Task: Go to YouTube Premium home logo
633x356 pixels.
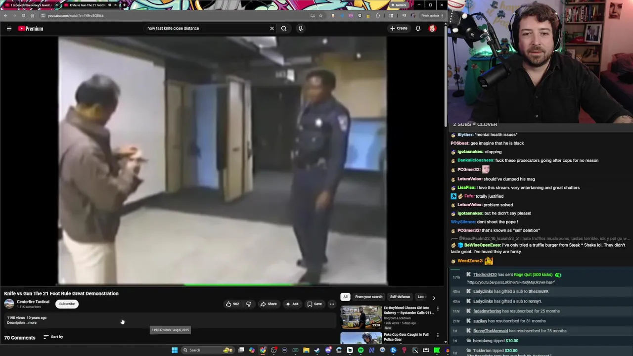Action: tap(31, 29)
